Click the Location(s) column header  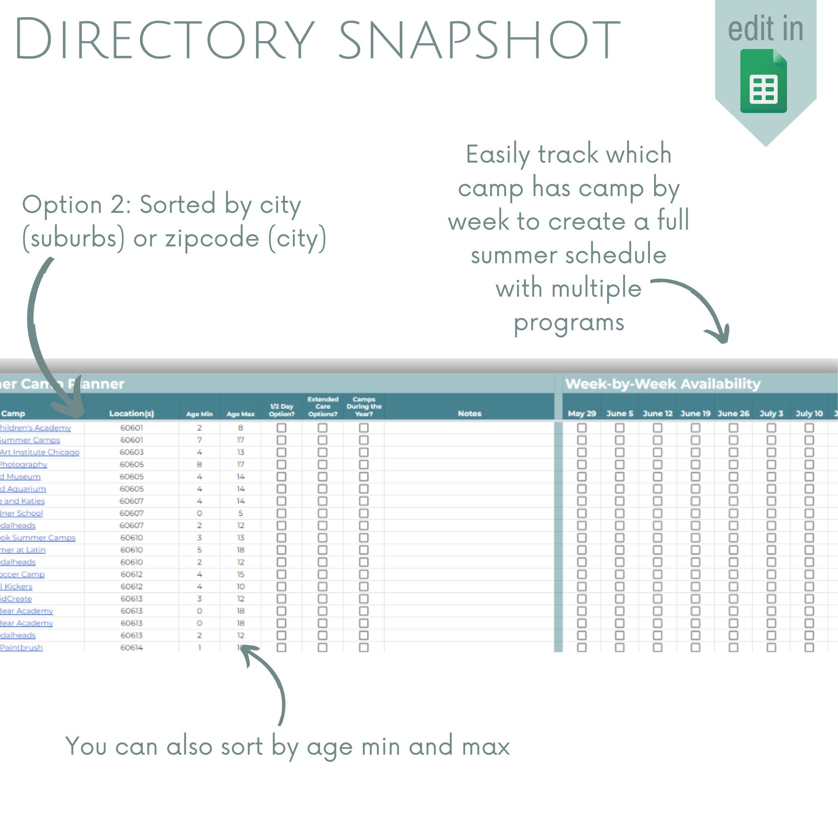click(132, 414)
